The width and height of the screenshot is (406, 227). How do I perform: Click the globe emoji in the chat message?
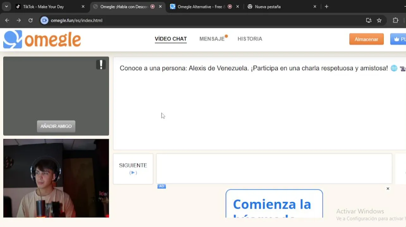click(394, 68)
